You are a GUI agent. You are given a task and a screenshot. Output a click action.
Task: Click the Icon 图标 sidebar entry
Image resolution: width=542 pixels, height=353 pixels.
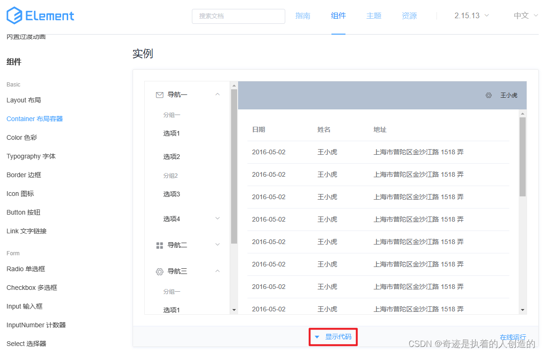pyautogui.click(x=21, y=193)
